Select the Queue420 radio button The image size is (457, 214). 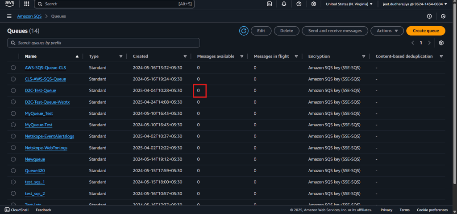[x=13, y=171]
